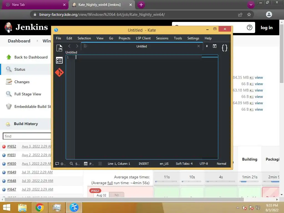284x213 pixels.
Task: Open a new browser tab with plus button
Action: pos(141,5)
